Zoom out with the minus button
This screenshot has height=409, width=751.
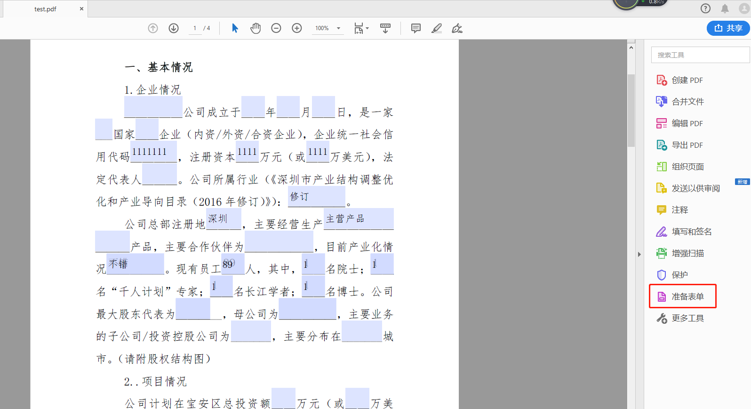click(x=276, y=28)
